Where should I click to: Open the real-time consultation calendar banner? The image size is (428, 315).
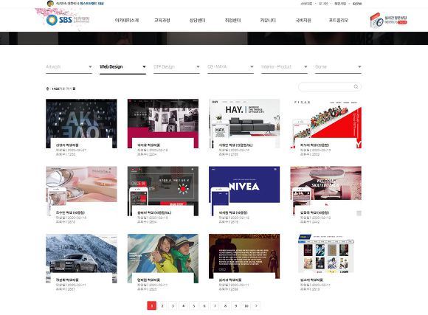[x=388, y=20]
